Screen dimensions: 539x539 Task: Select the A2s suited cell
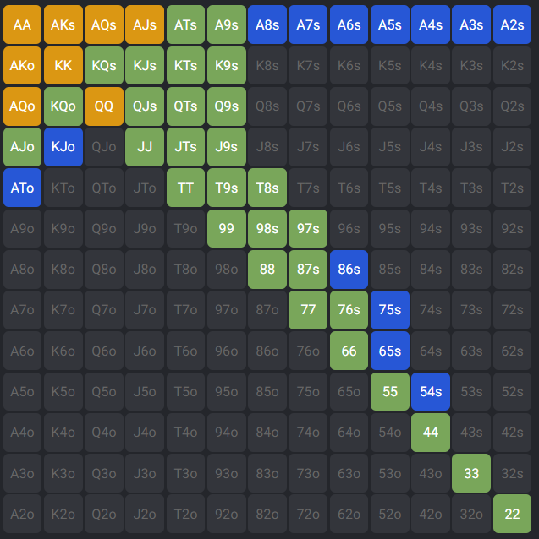[512, 25]
